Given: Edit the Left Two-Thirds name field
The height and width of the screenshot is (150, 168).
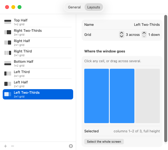Looking at the screenshot, I should point(147,25).
